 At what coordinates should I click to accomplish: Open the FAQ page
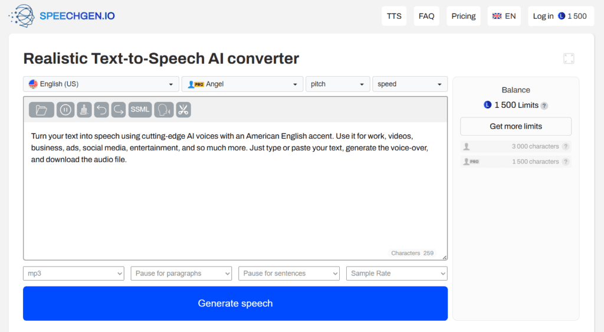(426, 16)
